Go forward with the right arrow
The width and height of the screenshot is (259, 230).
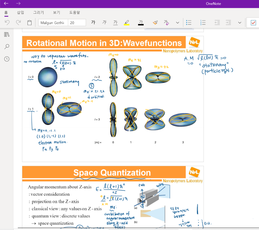pos(18,3)
